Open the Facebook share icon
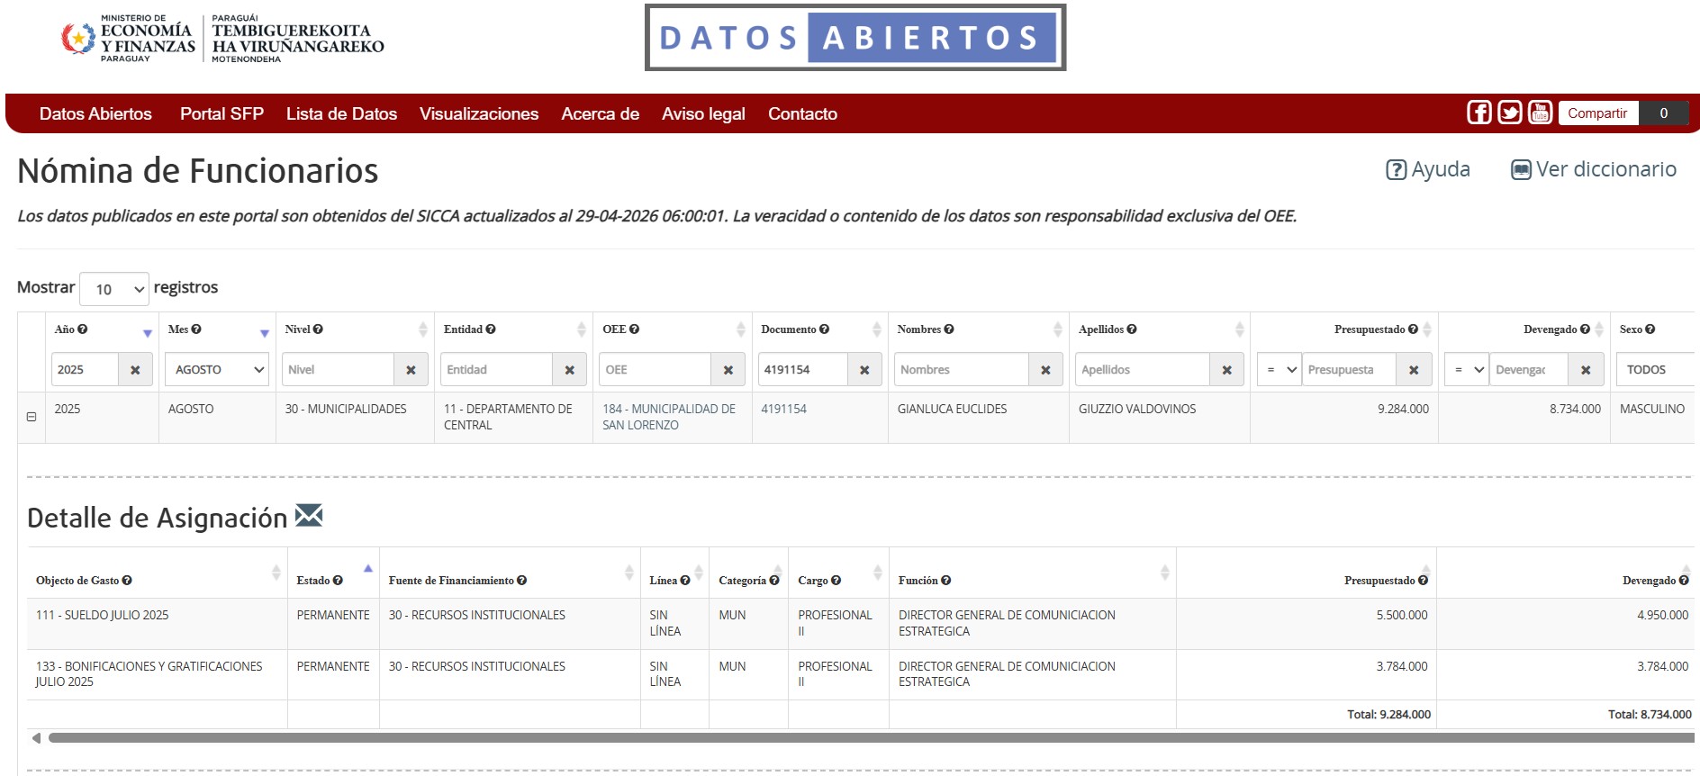This screenshot has height=776, width=1700. [x=1478, y=113]
